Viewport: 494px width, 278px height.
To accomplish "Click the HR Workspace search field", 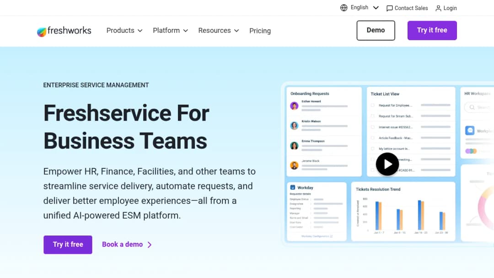I will (x=479, y=107).
